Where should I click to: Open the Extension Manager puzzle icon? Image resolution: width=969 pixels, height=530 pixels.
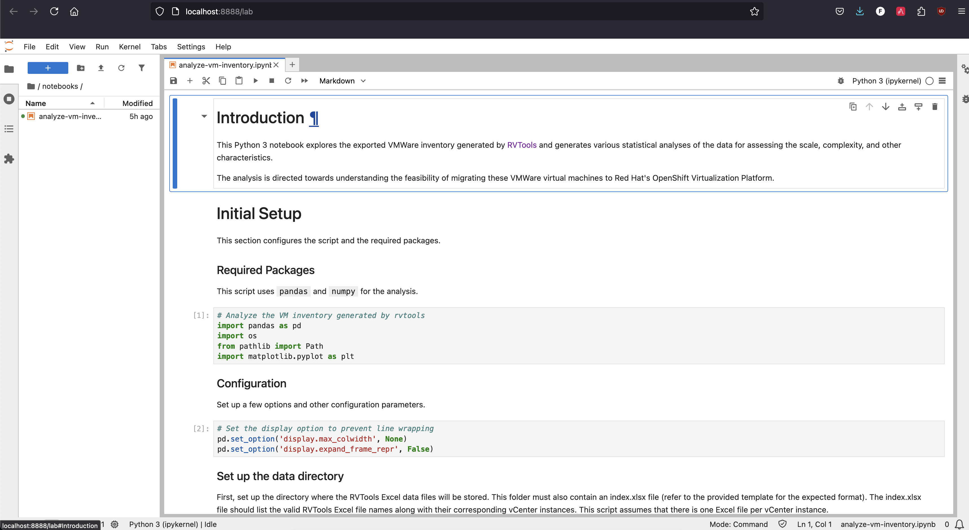(9, 159)
